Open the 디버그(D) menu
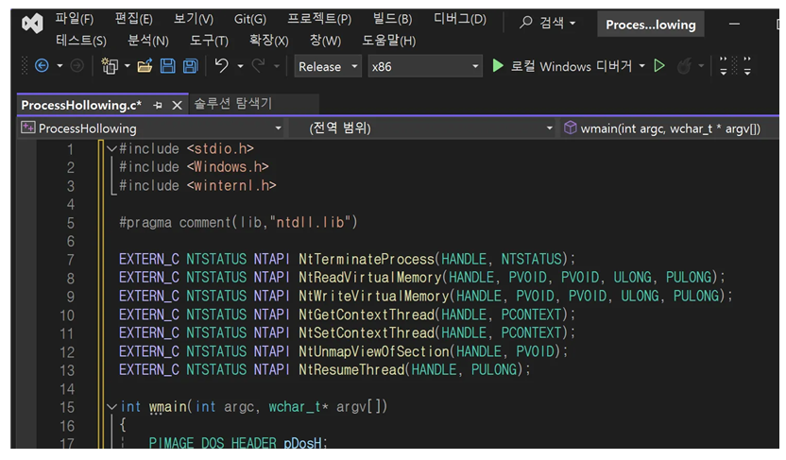Screen dimensions: 786x460 coord(459,19)
